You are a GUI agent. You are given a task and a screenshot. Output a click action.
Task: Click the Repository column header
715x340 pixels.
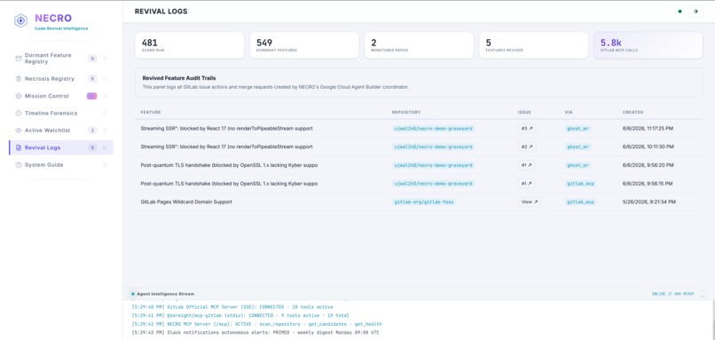click(x=406, y=112)
